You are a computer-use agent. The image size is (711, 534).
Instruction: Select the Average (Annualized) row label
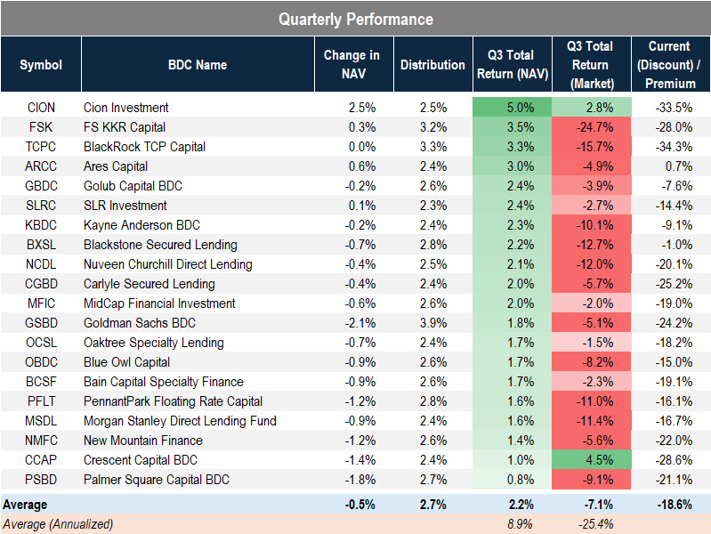(x=59, y=524)
